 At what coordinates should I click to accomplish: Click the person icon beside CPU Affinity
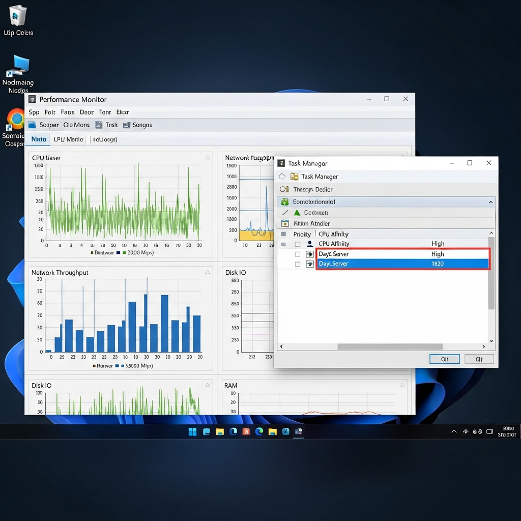click(310, 244)
